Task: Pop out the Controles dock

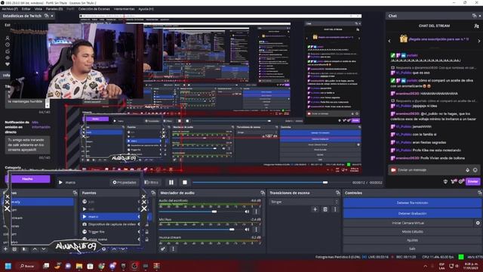Action: [x=480, y=193]
